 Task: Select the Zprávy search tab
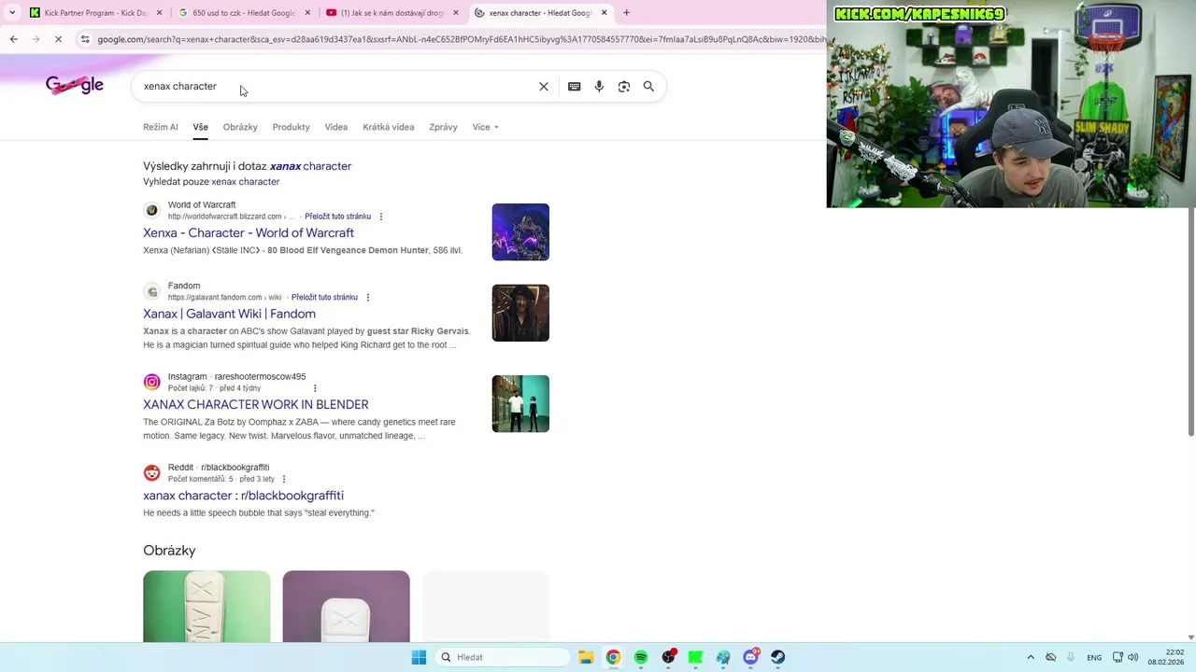click(x=443, y=127)
